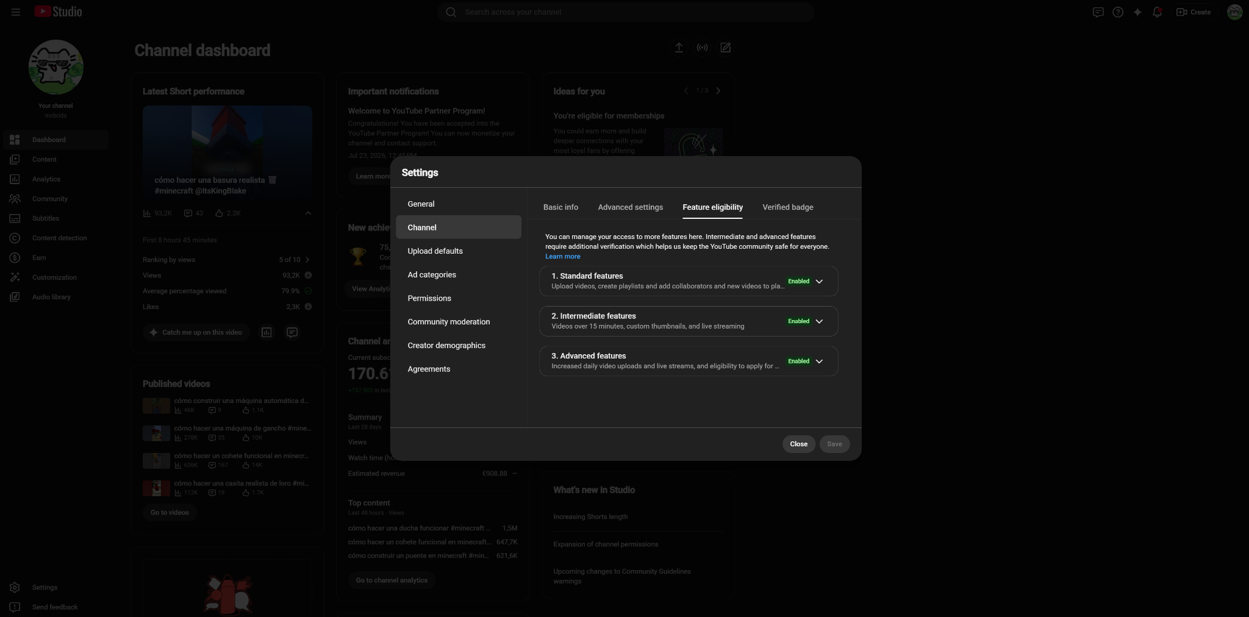
Task: Open Content detection in the sidebar
Action: click(55, 238)
